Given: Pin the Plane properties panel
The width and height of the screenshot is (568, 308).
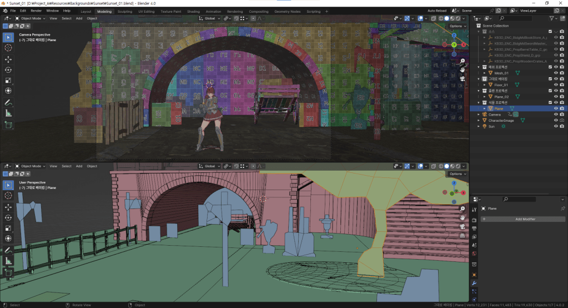Looking at the screenshot, I should pyautogui.click(x=562, y=208).
